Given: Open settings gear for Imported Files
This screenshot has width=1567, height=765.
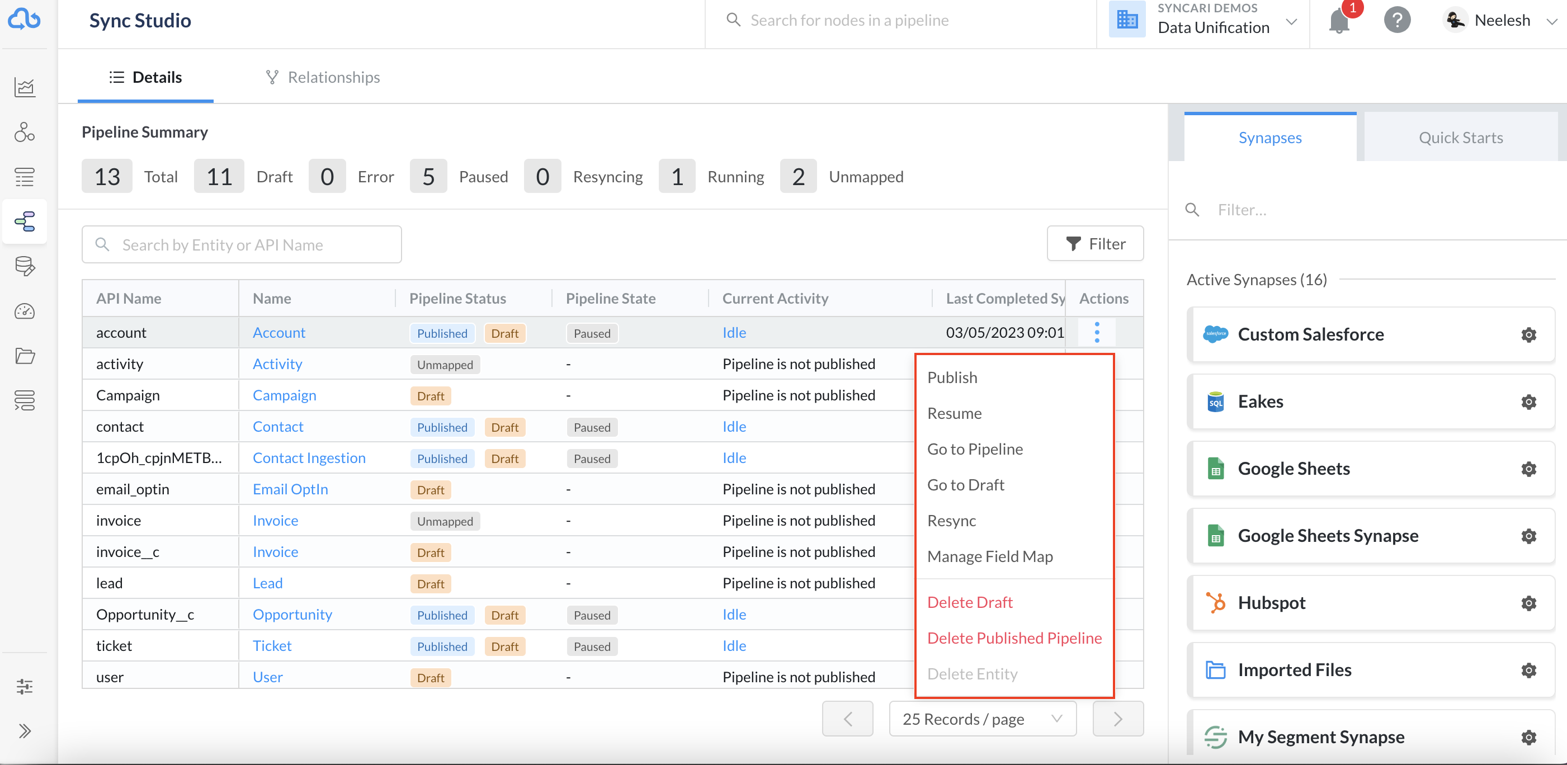Looking at the screenshot, I should click(1528, 669).
